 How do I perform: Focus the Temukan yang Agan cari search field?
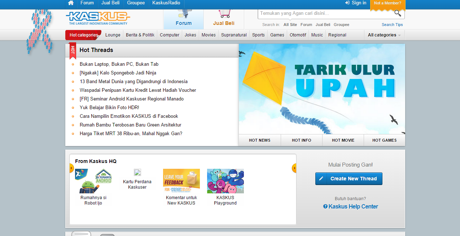[326, 13]
